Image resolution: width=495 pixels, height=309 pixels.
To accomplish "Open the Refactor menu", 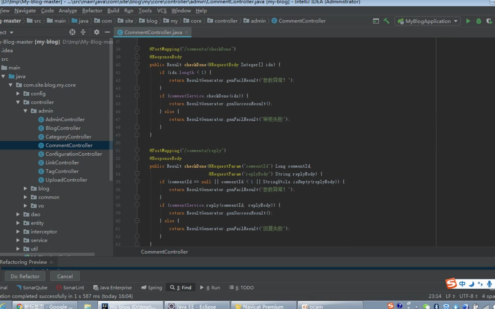I will coord(92,11).
